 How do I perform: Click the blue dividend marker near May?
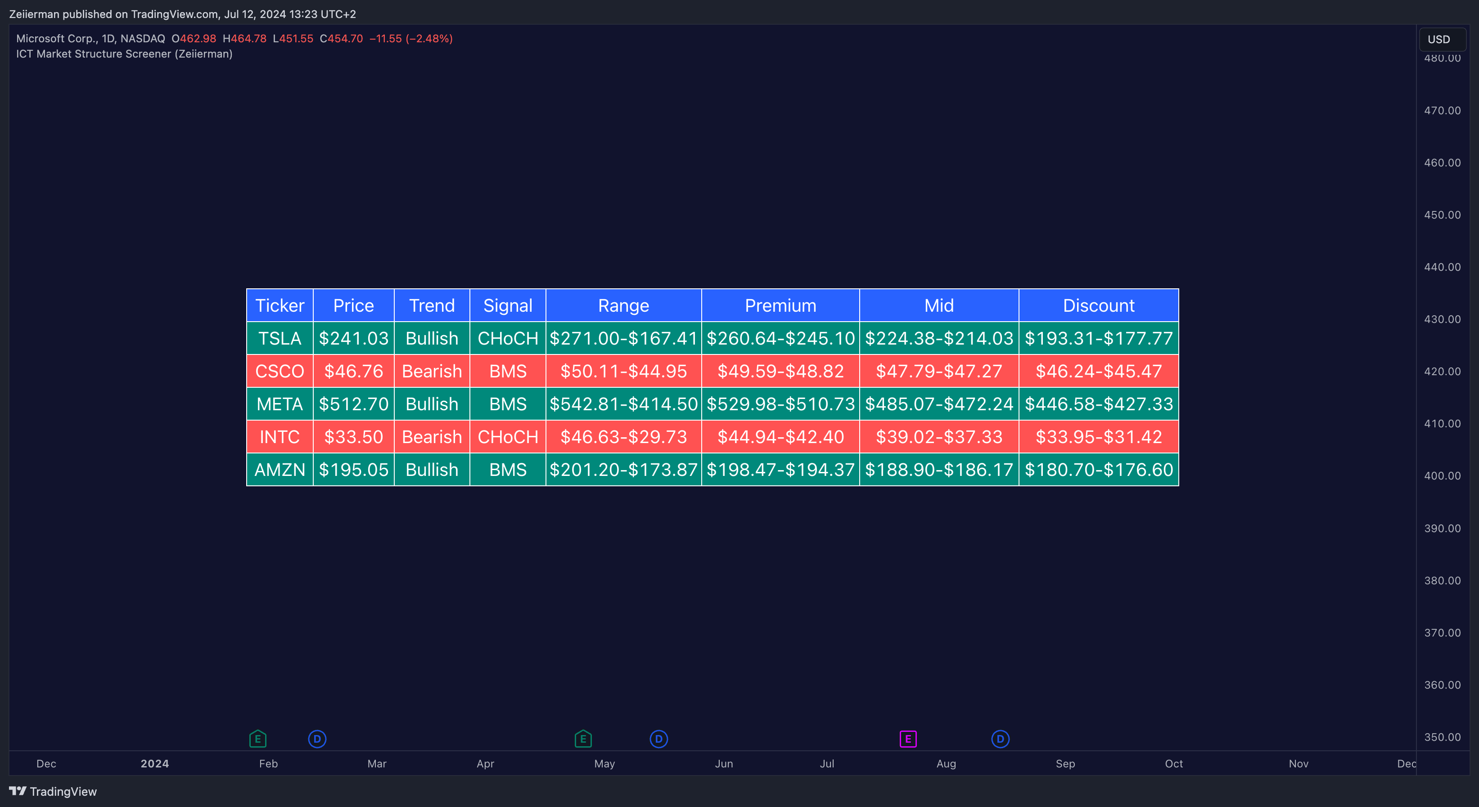click(658, 739)
